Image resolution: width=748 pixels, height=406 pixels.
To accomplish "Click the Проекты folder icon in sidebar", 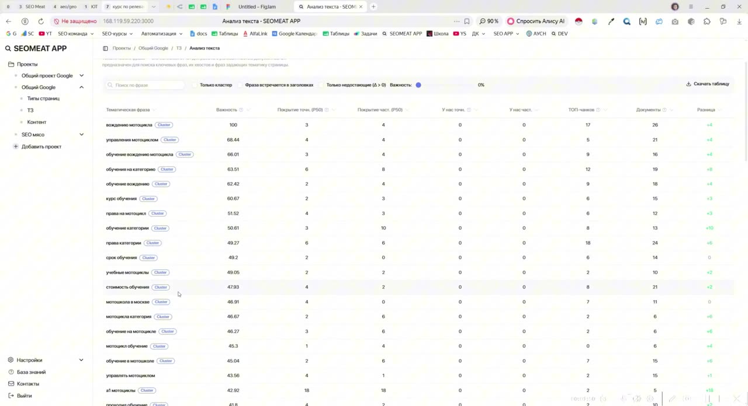I will pyautogui.click(x=11, y=64).
